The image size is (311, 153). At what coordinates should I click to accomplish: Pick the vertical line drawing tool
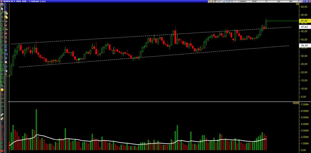click(2, 25)
